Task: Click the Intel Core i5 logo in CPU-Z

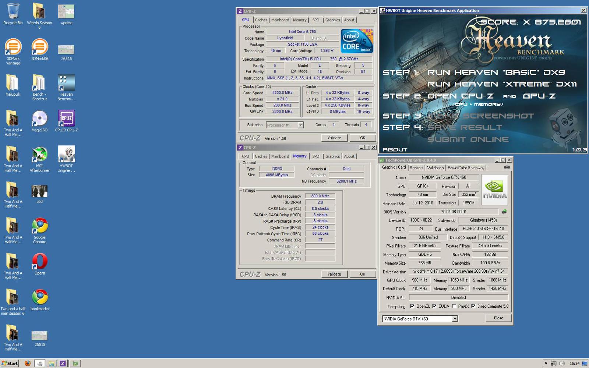Action: pos(357,41)
